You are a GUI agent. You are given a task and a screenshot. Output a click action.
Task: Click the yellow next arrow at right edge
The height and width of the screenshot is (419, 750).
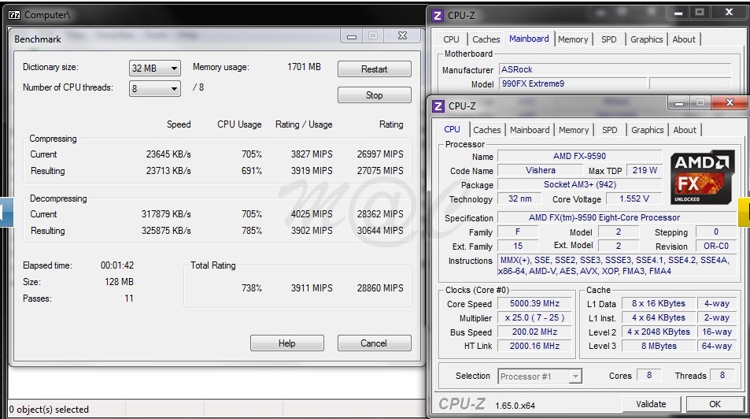click(x=744, y=211)
